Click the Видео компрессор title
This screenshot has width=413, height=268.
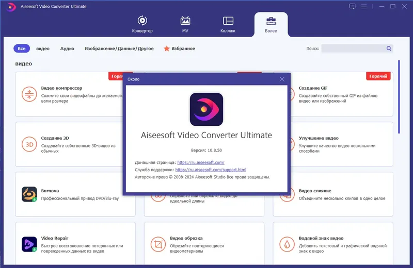click(61, 88)
